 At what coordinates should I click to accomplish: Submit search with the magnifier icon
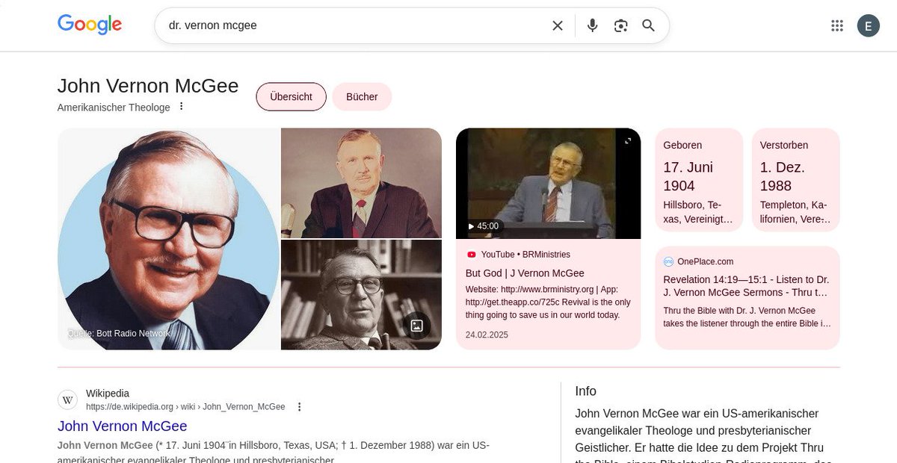click(648, 25)
